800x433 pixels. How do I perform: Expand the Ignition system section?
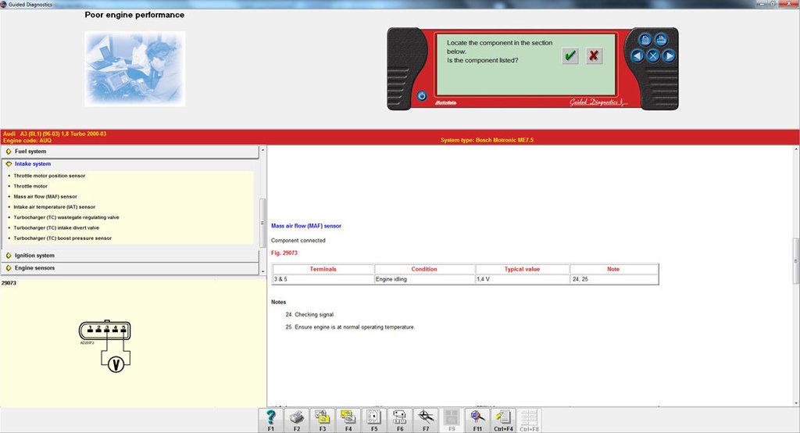point(34,256)
